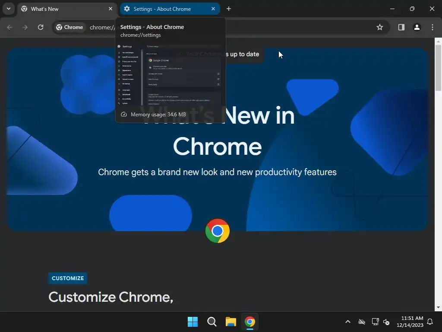442x332 pixels.
Task: Go back to previous page
Action: (x=9, y=27)
